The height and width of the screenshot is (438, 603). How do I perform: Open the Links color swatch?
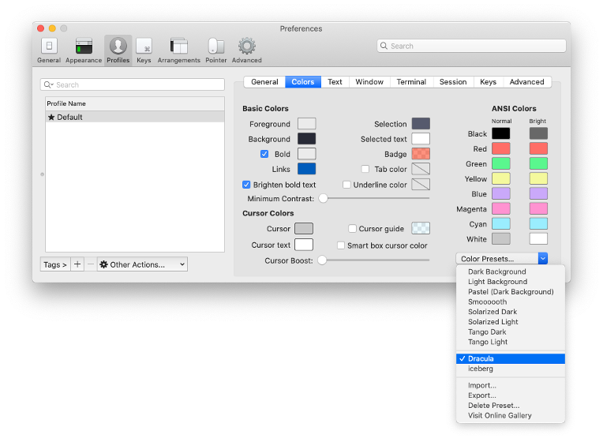306,168
